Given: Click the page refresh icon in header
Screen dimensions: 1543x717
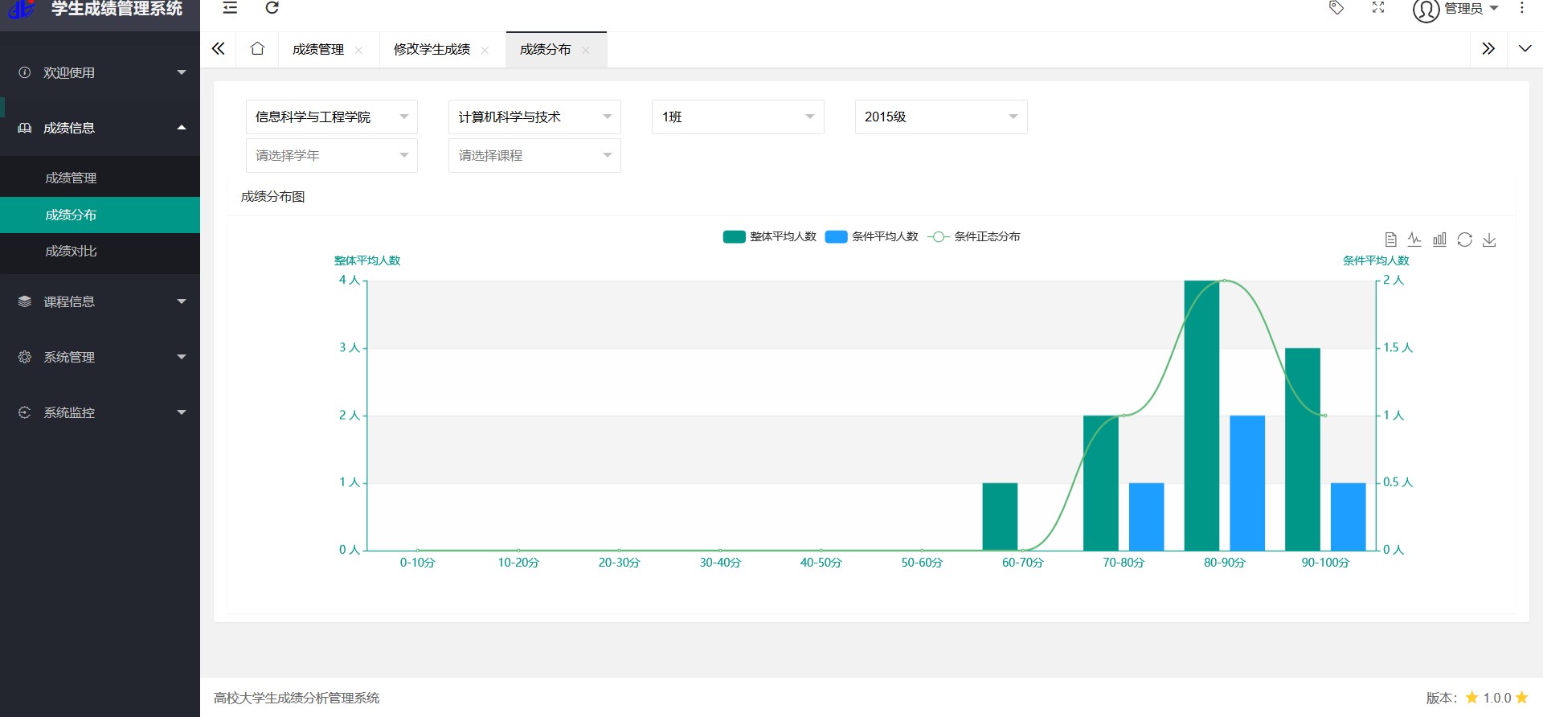Looking at the screenshot, I should coord(272,8).
